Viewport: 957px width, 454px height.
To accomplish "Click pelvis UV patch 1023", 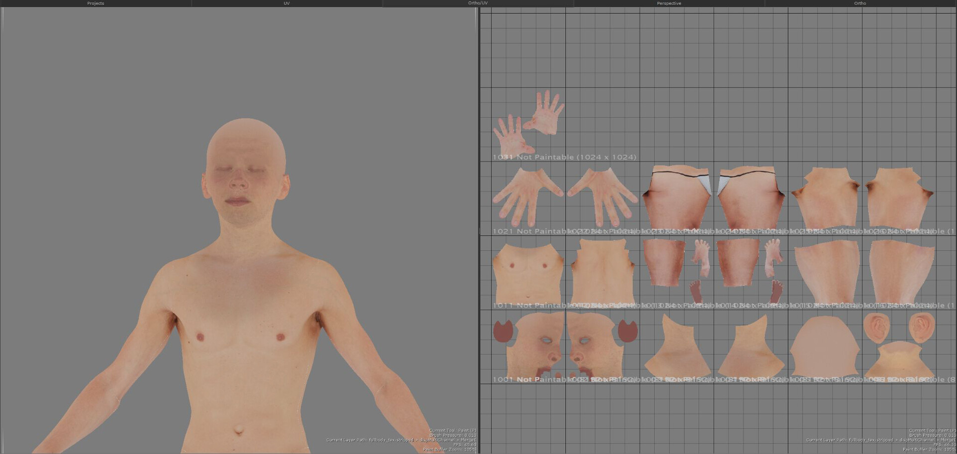I will click(677, 199).
